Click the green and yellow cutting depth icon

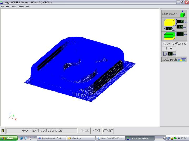tap(169, 35)
